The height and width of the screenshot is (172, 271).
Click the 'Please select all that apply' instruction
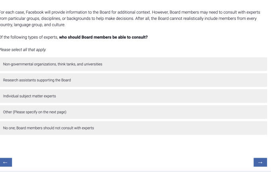pyautogui.click(x=23, y=49)
